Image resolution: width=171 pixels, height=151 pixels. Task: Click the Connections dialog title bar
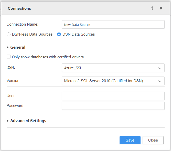(x=77, y=8)
